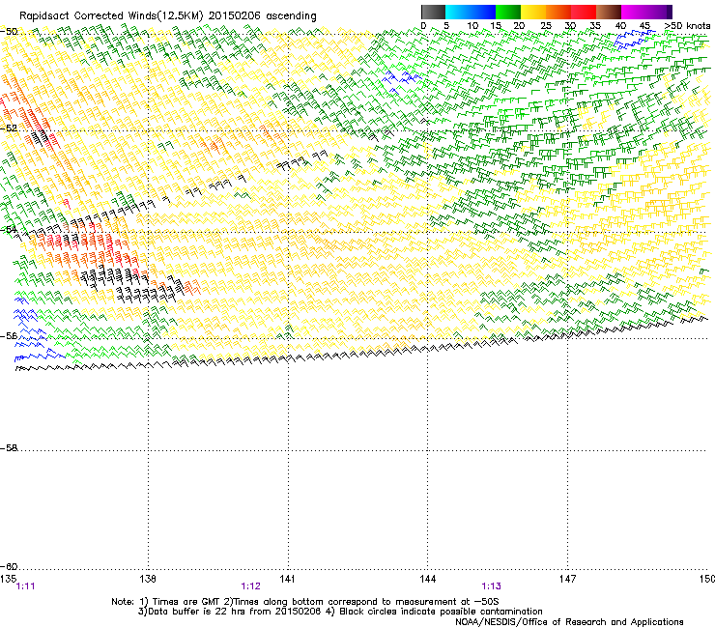The width and height of the screenshot is (715, 628).
Task: Click the gray 0-5 knots color swatch
Action: 433,12
